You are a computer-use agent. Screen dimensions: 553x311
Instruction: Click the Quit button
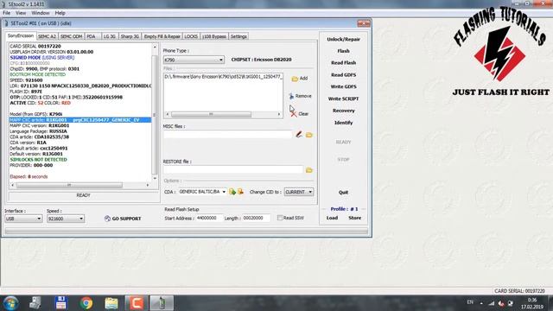point(343,193)
